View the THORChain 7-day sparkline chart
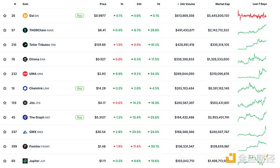The height and width of the screenshot is (168, 280). (252, 29)
